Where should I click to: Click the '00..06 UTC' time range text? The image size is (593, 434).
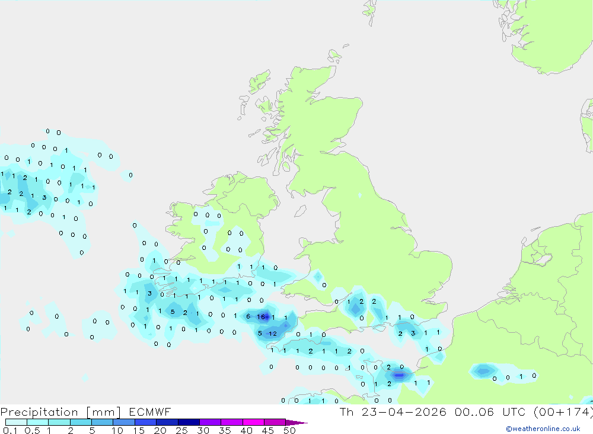coord(490,412)
